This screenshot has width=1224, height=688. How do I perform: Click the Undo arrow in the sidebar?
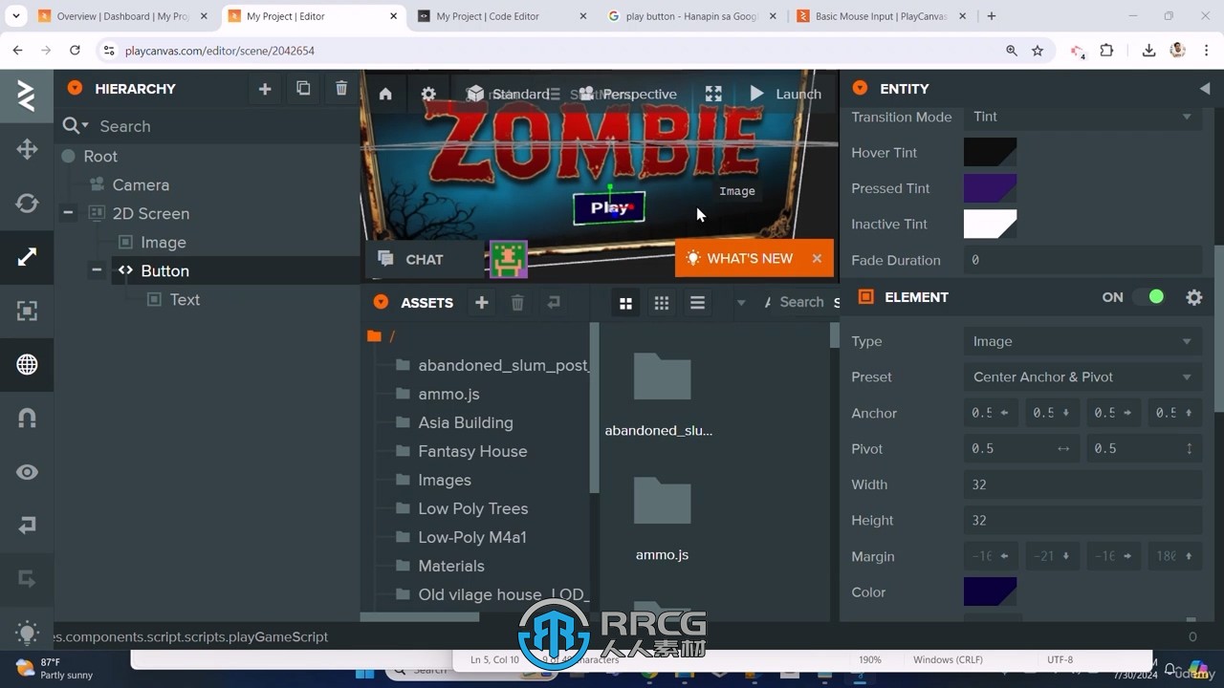tap(27, 525)
